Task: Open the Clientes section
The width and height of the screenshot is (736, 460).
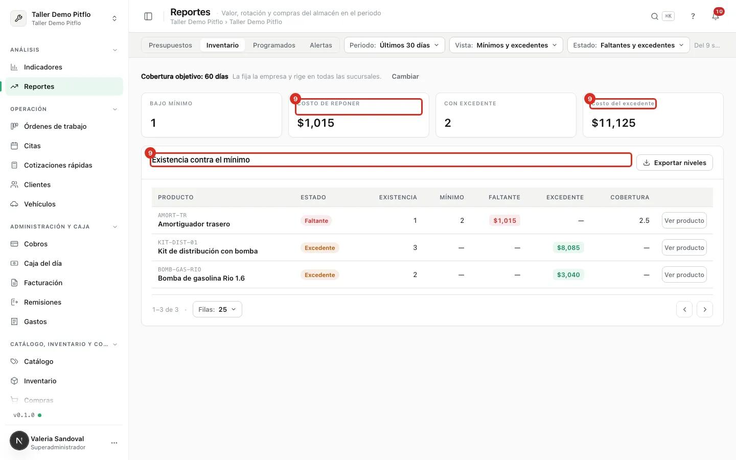Action: [x=64, y=185]
